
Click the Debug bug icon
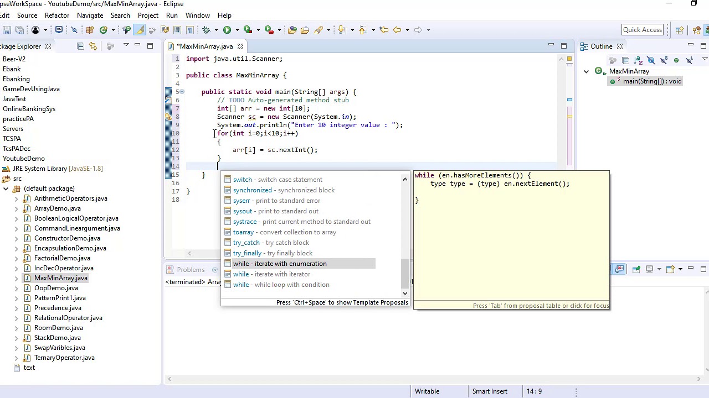(x=206, y=30)
